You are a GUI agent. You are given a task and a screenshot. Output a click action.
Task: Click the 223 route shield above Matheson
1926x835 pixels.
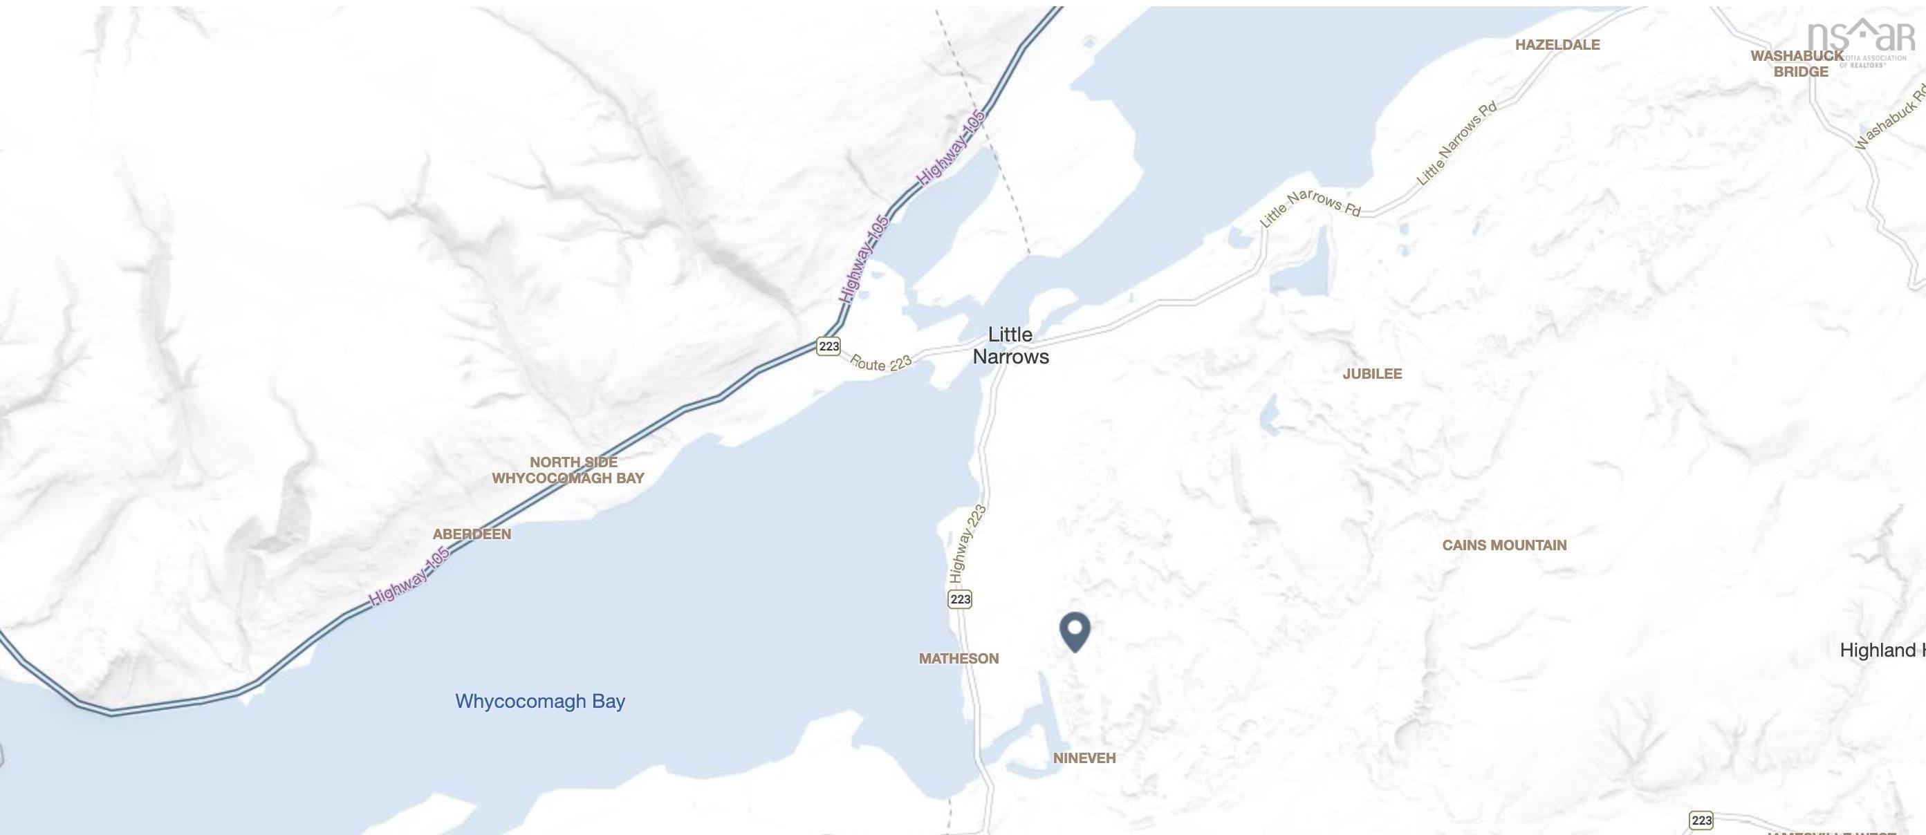pyautogui.click(x=960, y=599)
